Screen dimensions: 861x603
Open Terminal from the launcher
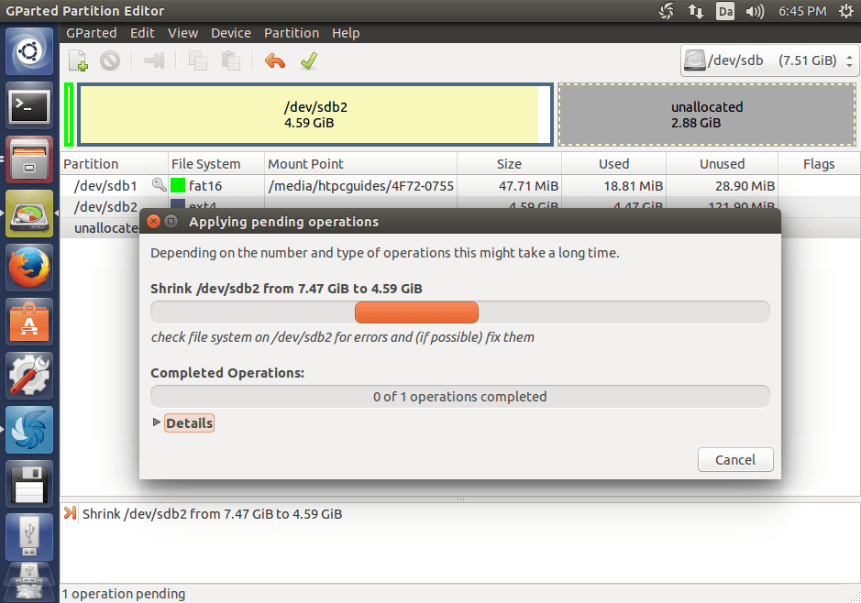pyautogui.click(x=29, y=107)
